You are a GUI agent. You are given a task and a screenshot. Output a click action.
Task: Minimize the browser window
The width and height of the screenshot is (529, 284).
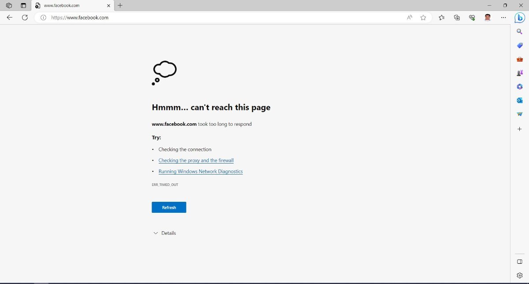[x=489, y=5]
